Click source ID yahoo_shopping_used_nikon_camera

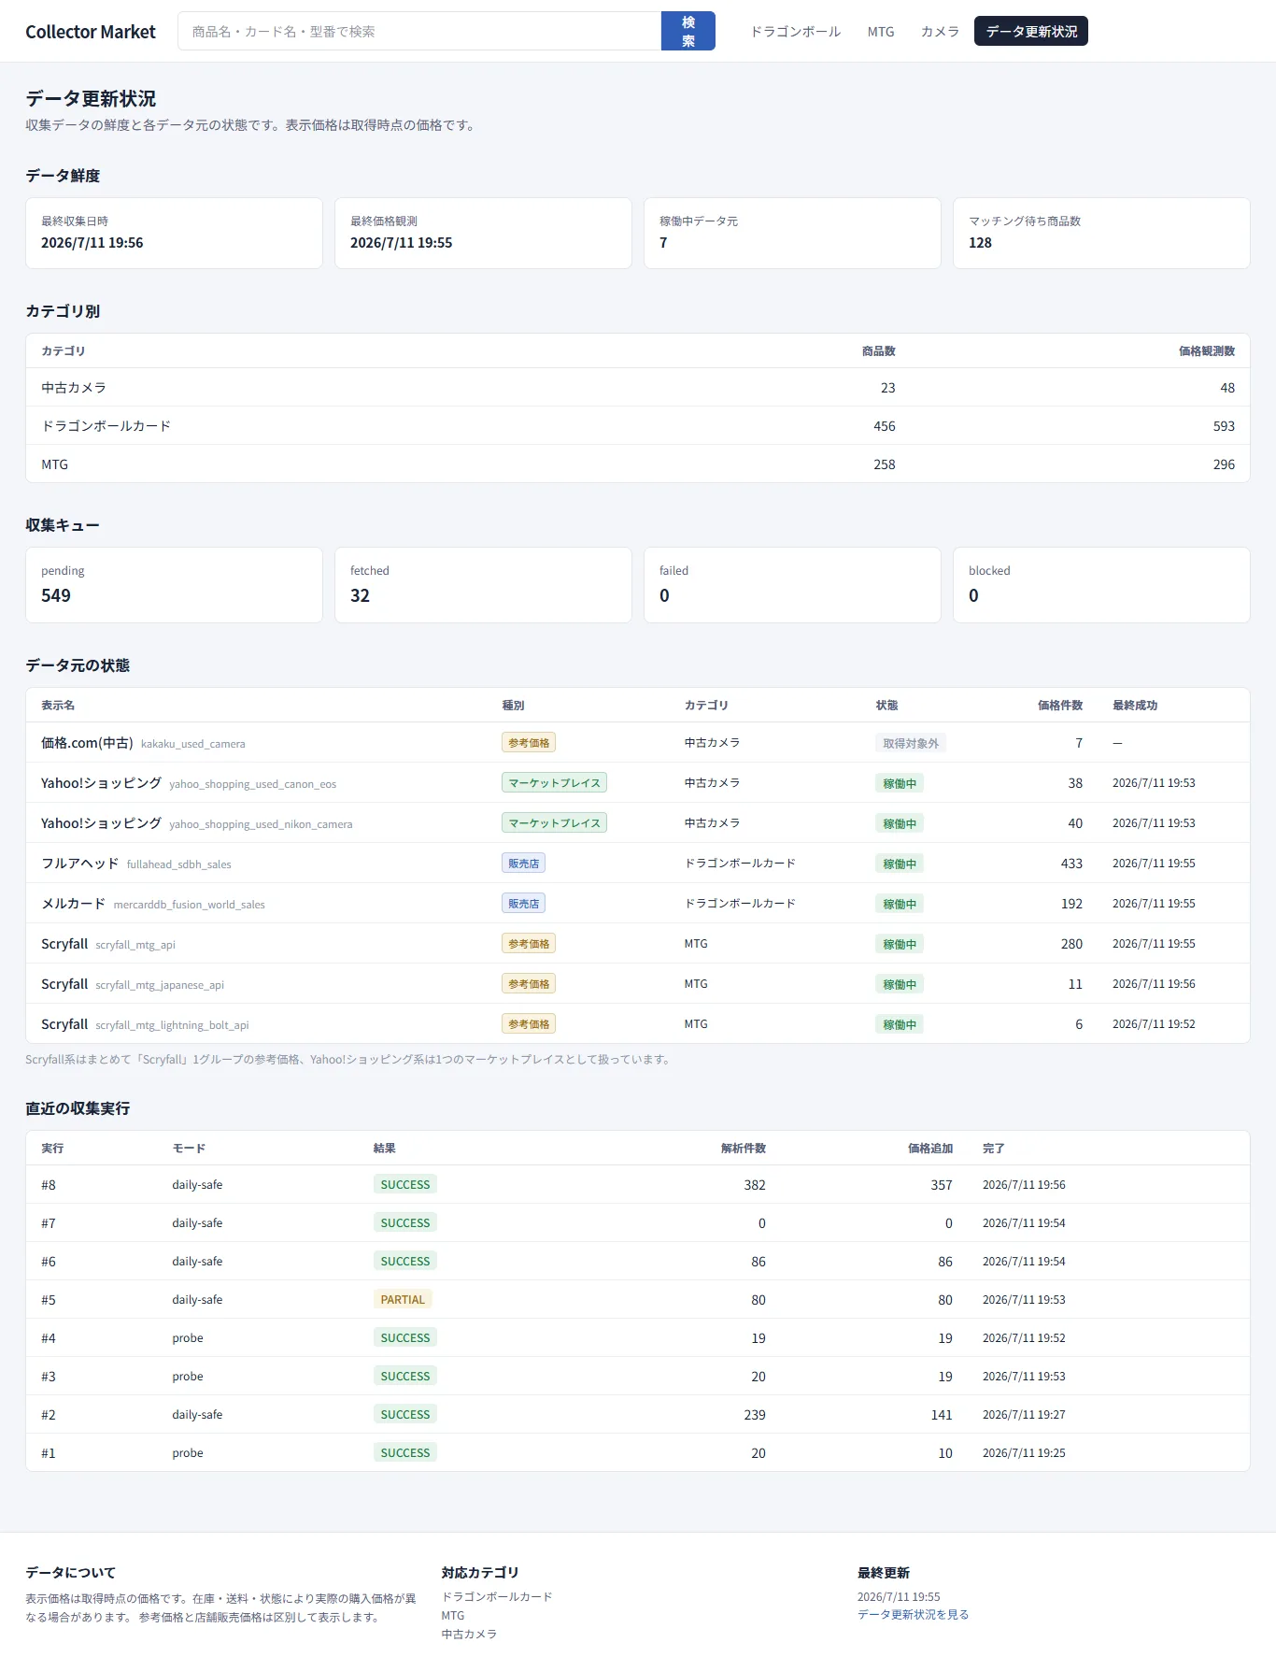[x=261, y=824]
